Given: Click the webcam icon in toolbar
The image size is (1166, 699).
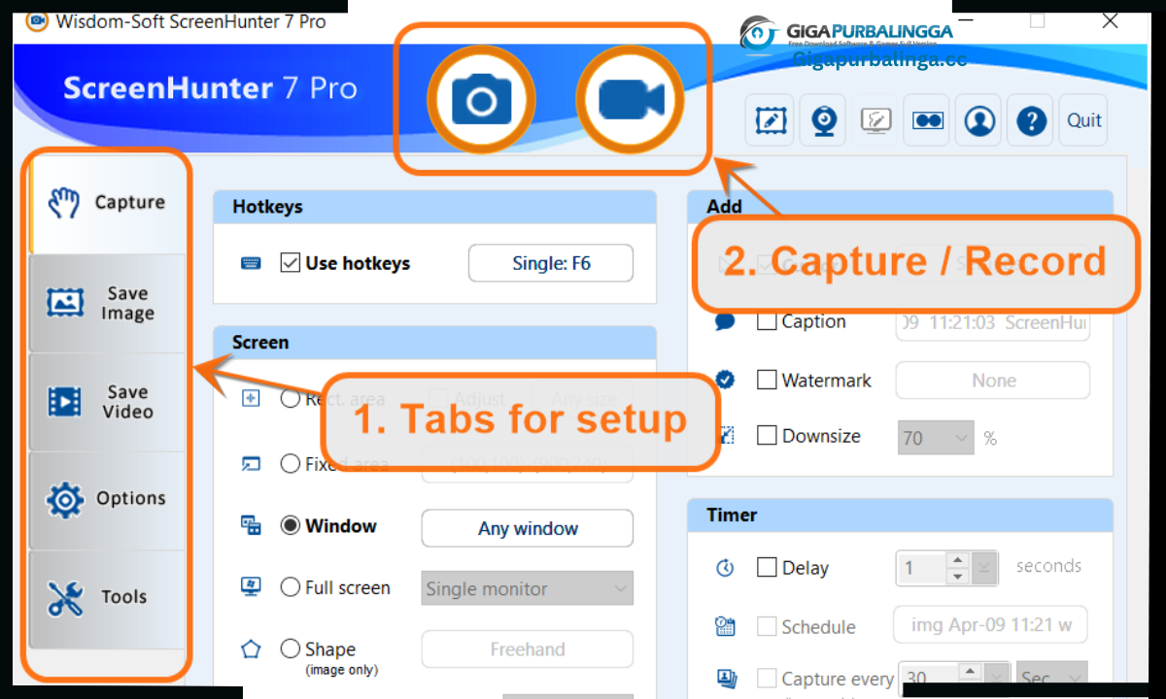Looking at the screenshot, I should click(823, 120).
